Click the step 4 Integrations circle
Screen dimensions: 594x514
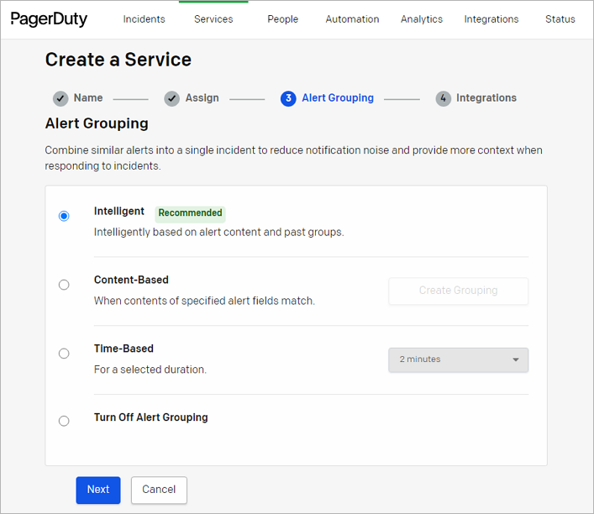click(443, 98)
